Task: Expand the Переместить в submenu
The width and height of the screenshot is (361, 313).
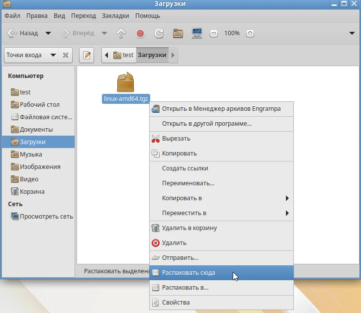Action: click(221, 213)
